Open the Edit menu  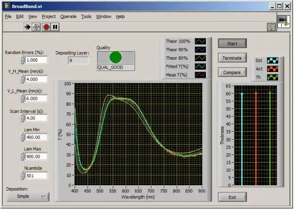[20, 17]
